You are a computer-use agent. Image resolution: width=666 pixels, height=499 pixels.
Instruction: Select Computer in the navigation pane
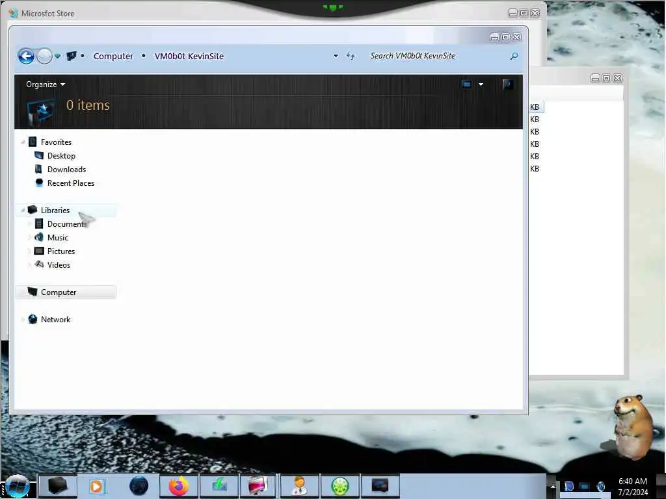click(x=59, y=292)
